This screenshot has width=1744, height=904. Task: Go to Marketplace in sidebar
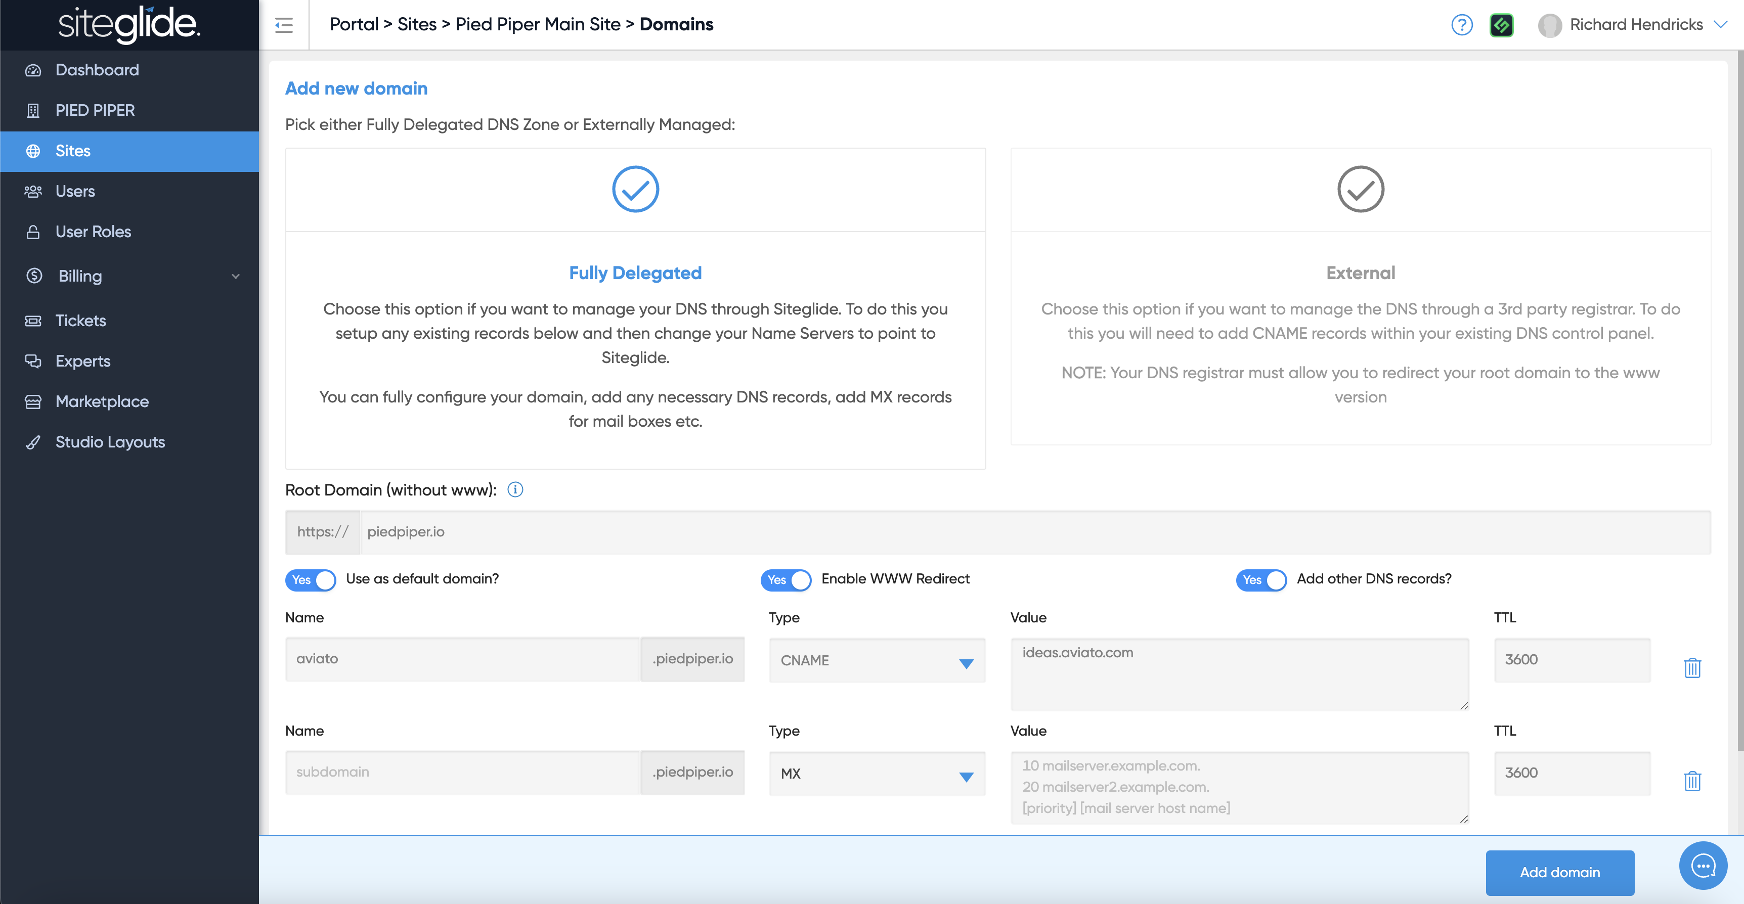pos(102,401)
